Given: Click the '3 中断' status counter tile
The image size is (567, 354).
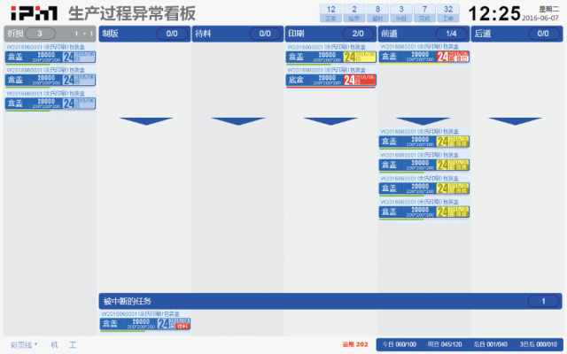Looking at the screenshot, I should pos(401,12).
